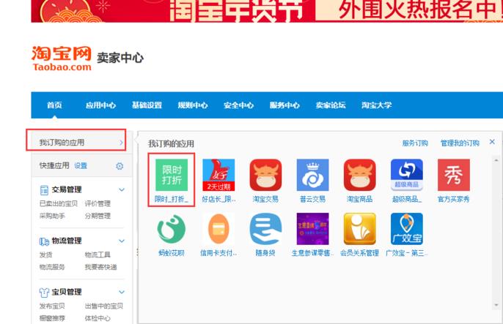The width and height of the screenshot is (503, 324).
Task: Open the 应用中心 nav item
Action: 100,105
